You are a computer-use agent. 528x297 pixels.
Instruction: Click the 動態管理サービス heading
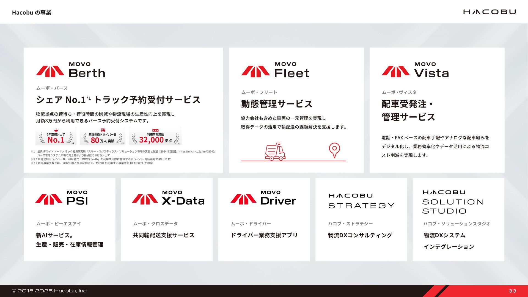[x=277, y=104]
